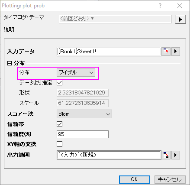Click the 信頼度(%) field showing 95
Screen dimensions: 190x185
83,134
